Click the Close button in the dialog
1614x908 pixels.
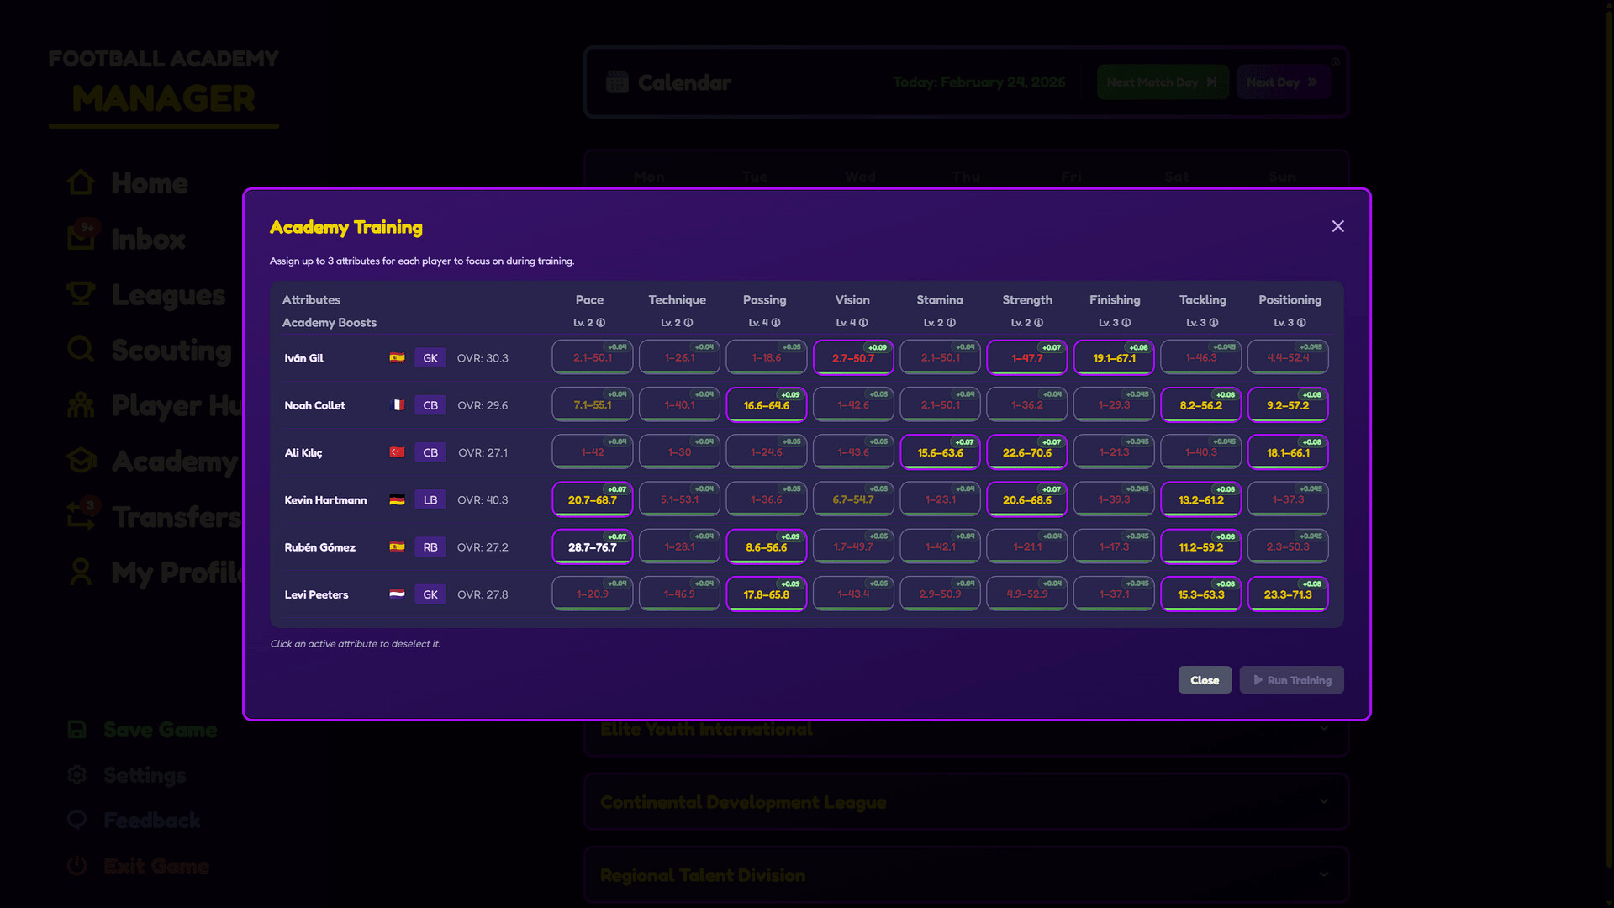pos(1204,680)
